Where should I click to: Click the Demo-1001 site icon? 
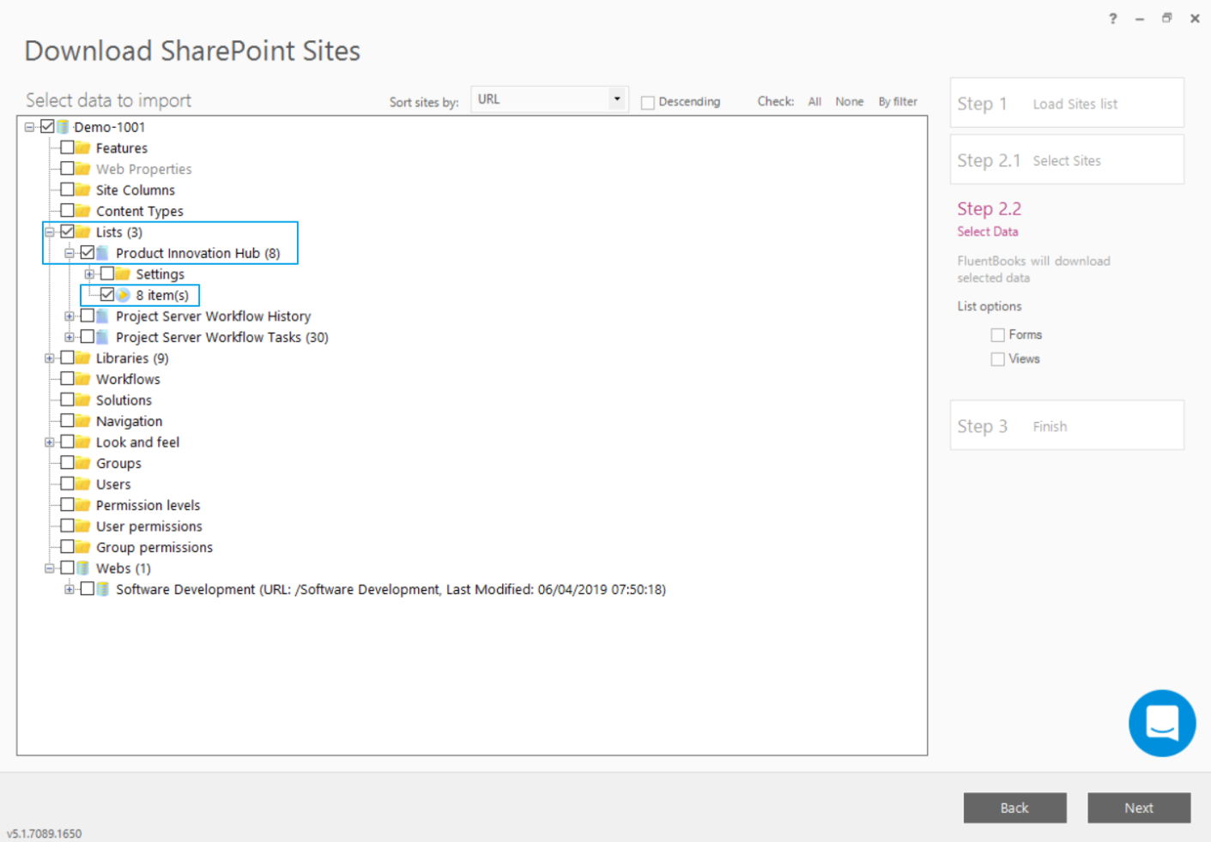coord(63,127)
